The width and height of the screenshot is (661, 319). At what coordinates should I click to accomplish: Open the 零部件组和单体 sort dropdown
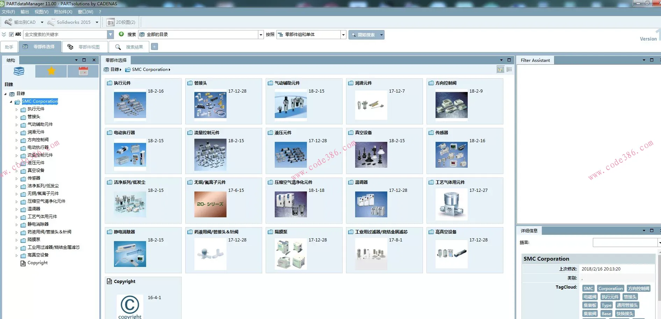click(343, 35)
